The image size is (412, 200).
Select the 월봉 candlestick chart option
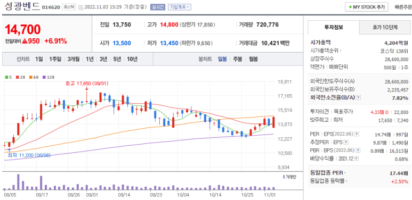point(253,59)
